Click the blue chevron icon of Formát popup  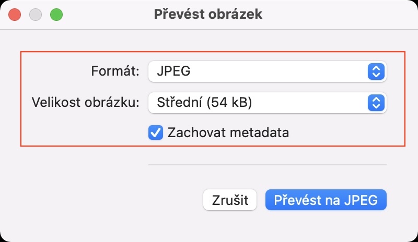376,71
